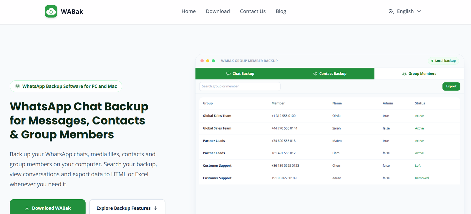Expand the language chevron arrow
The width and height of the screenshot is (471, 214).
pyautogui.click(x=419, y=11)
